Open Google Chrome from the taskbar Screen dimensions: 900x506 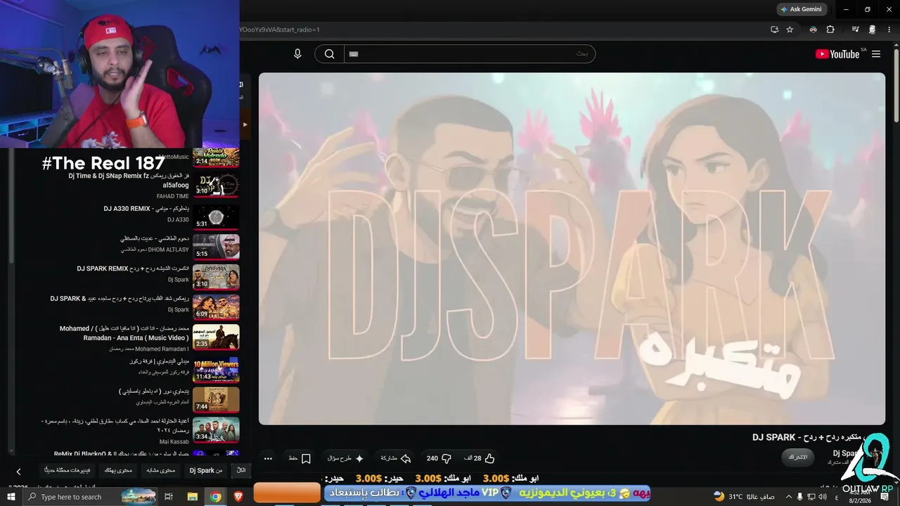click(215, 497)
